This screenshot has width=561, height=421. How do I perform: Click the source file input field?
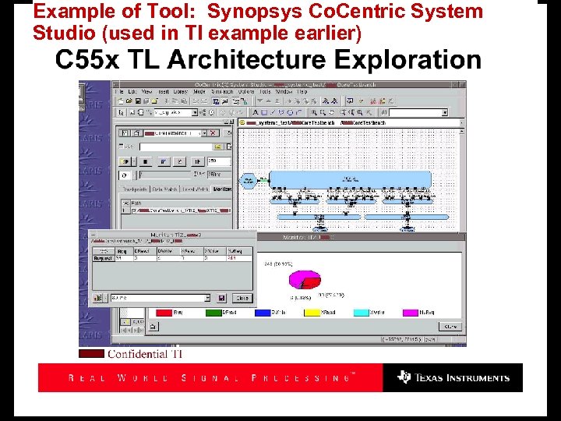coord(176,147)
